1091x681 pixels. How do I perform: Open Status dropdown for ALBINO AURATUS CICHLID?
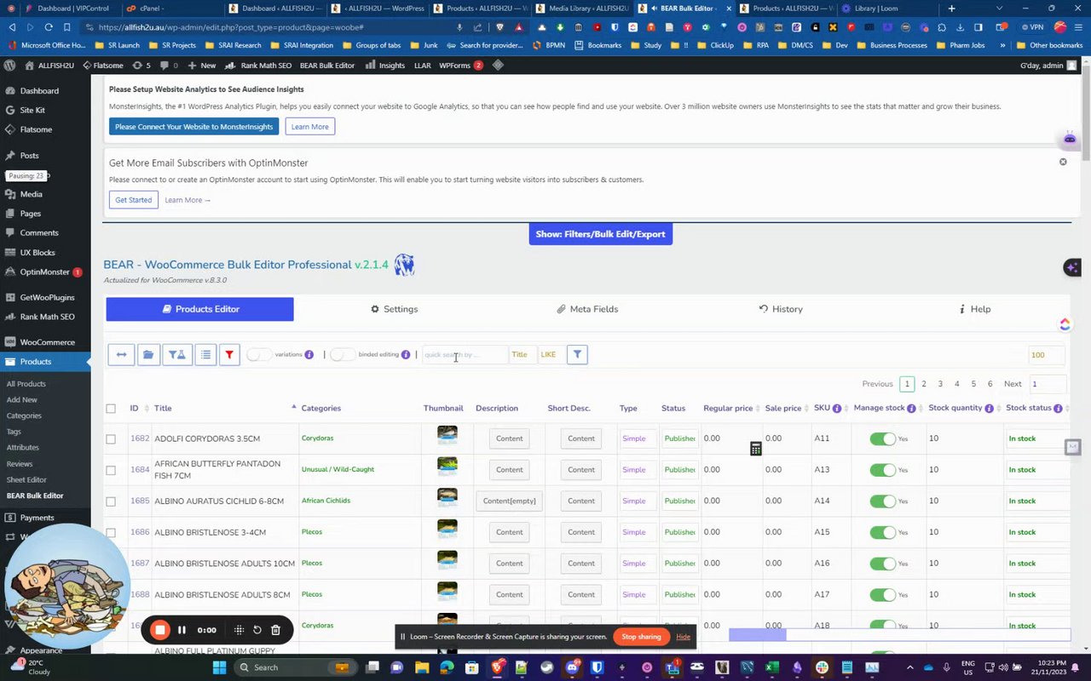tap(679, 501)
